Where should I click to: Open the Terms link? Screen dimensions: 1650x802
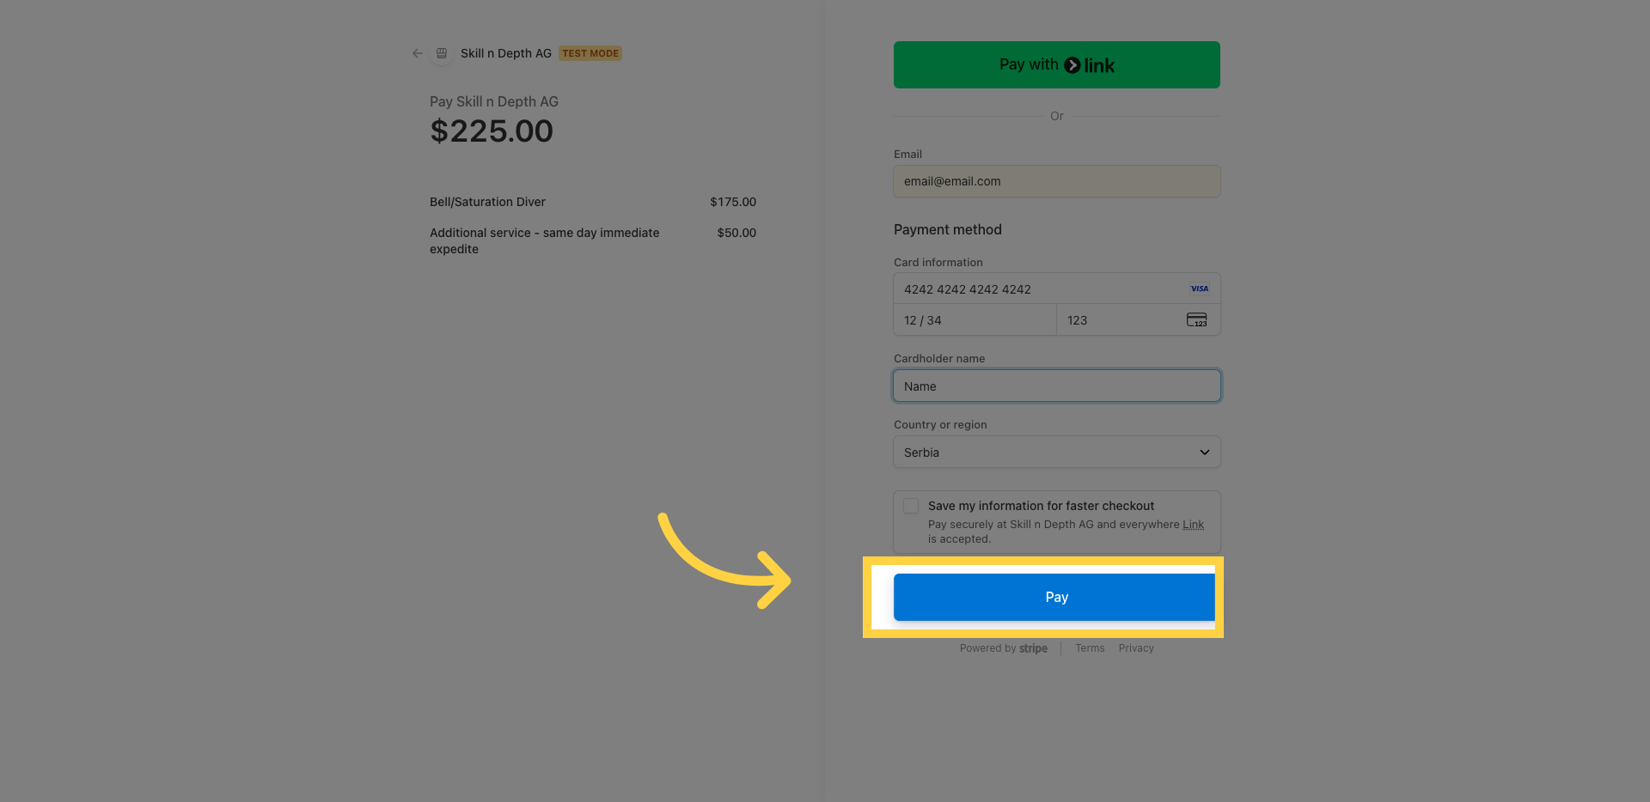[x=1089, y=648]
